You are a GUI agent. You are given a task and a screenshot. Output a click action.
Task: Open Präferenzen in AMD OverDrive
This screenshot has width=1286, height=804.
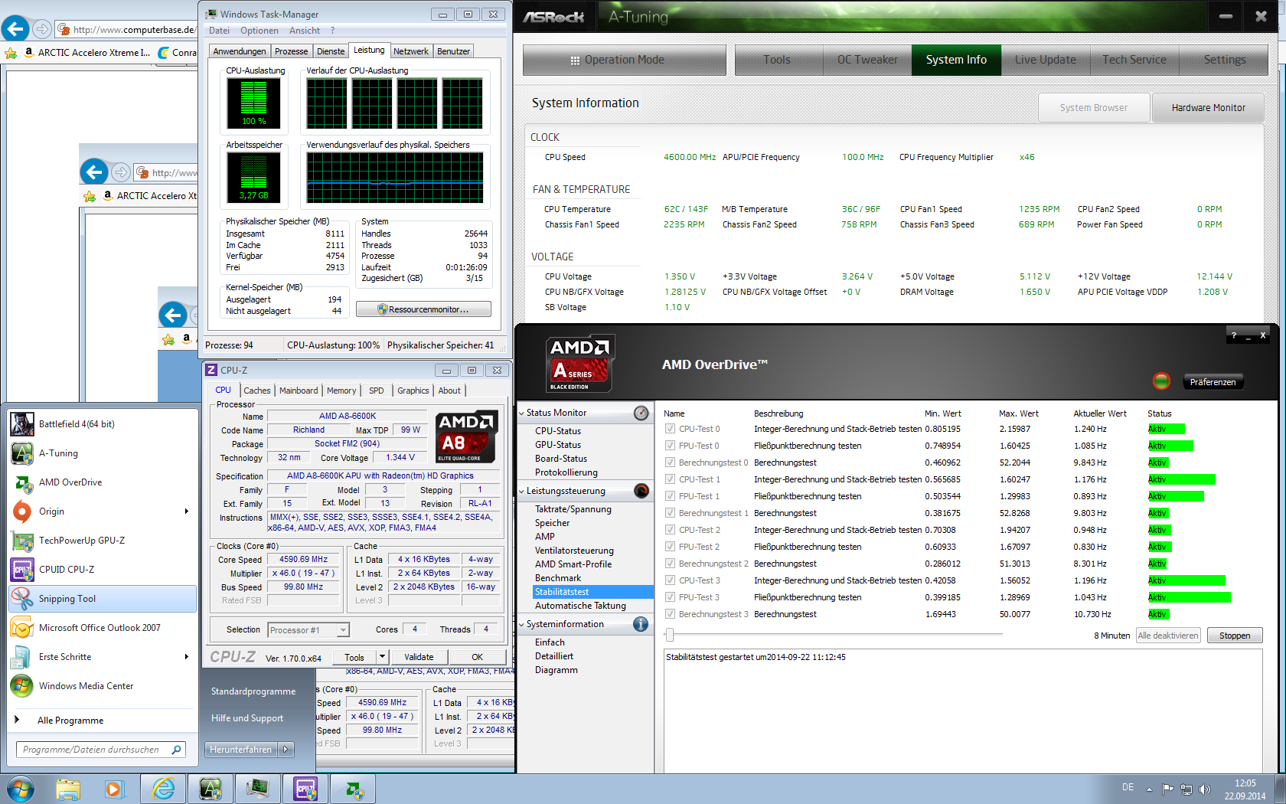tap(1213, 382)
